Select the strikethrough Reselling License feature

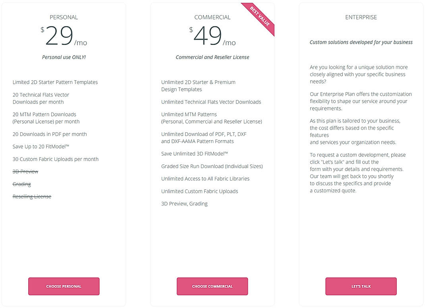click(32, 196)
